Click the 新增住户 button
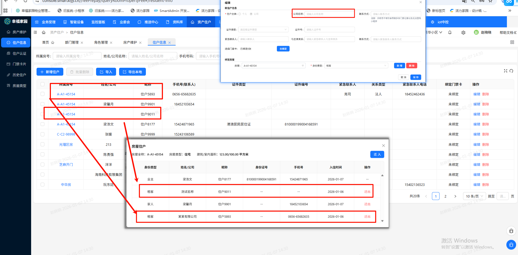 50,72
